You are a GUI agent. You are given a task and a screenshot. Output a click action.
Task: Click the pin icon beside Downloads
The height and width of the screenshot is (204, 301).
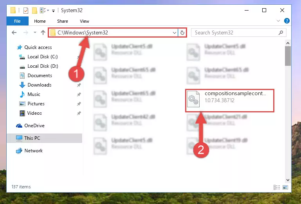(79, 85)
